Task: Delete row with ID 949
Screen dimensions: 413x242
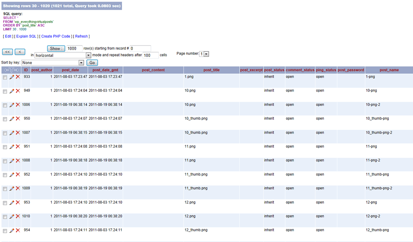Action: 18,91
